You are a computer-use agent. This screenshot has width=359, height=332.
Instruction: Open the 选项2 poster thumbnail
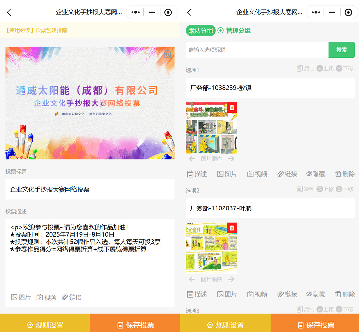(211, 248)
